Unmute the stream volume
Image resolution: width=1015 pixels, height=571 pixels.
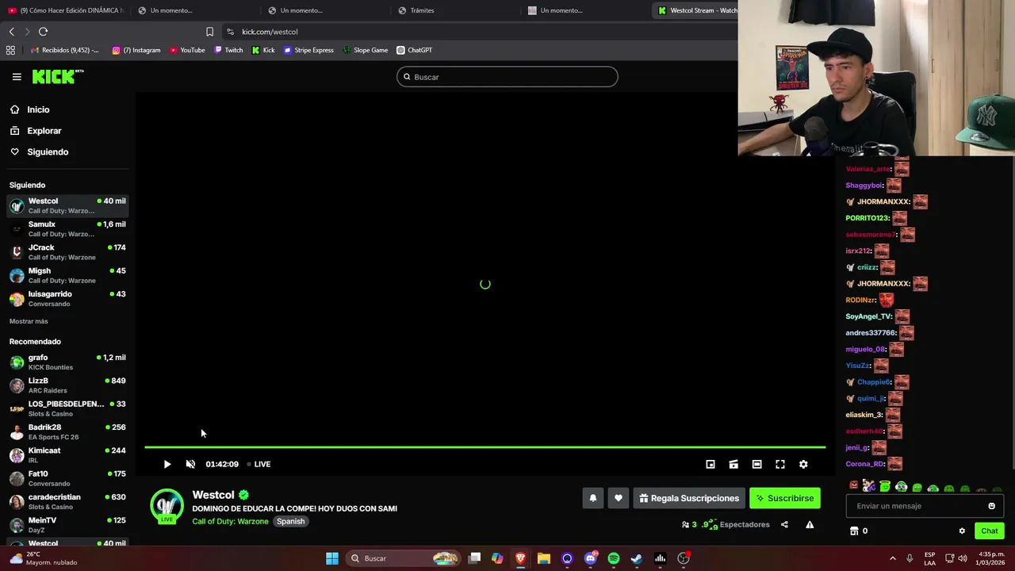[190, 464]
